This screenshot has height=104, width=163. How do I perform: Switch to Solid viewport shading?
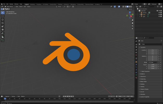(x=127, y=7)
